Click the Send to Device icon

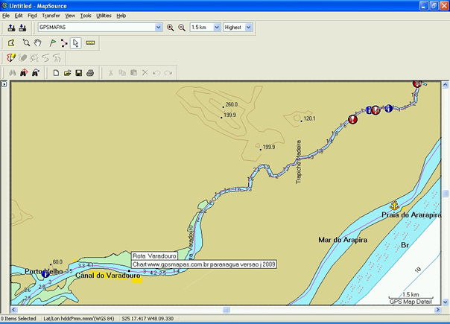11,28
